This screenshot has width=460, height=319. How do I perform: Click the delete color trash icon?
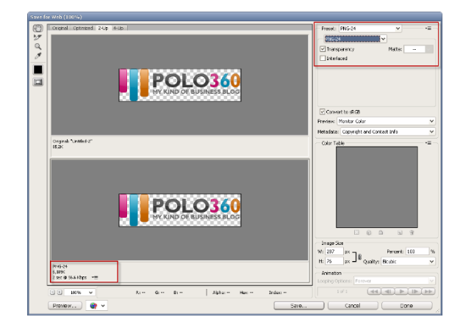click(412, 232)
